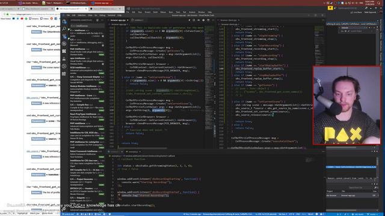Viewport: 385px width, 216px height.
Task: Switch to the browser-client.cpp editor tab
Action: coord(229,20)
